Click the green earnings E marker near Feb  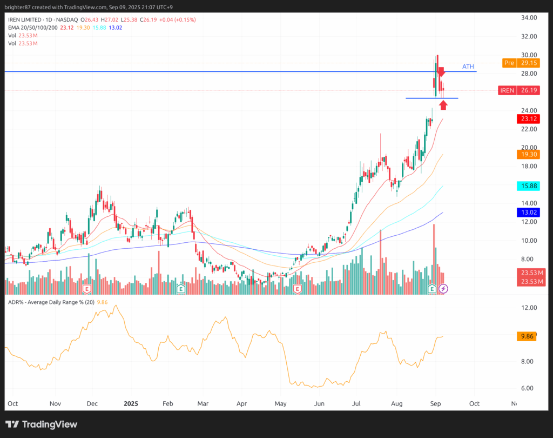(x=181, y=289)
